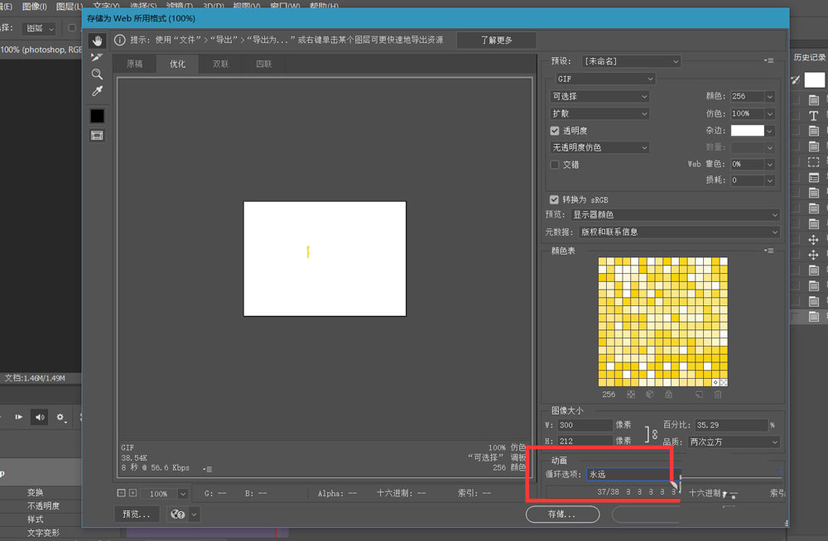Delete the selected color from the color table
The image size is (828, 541).
click(718, 395)
